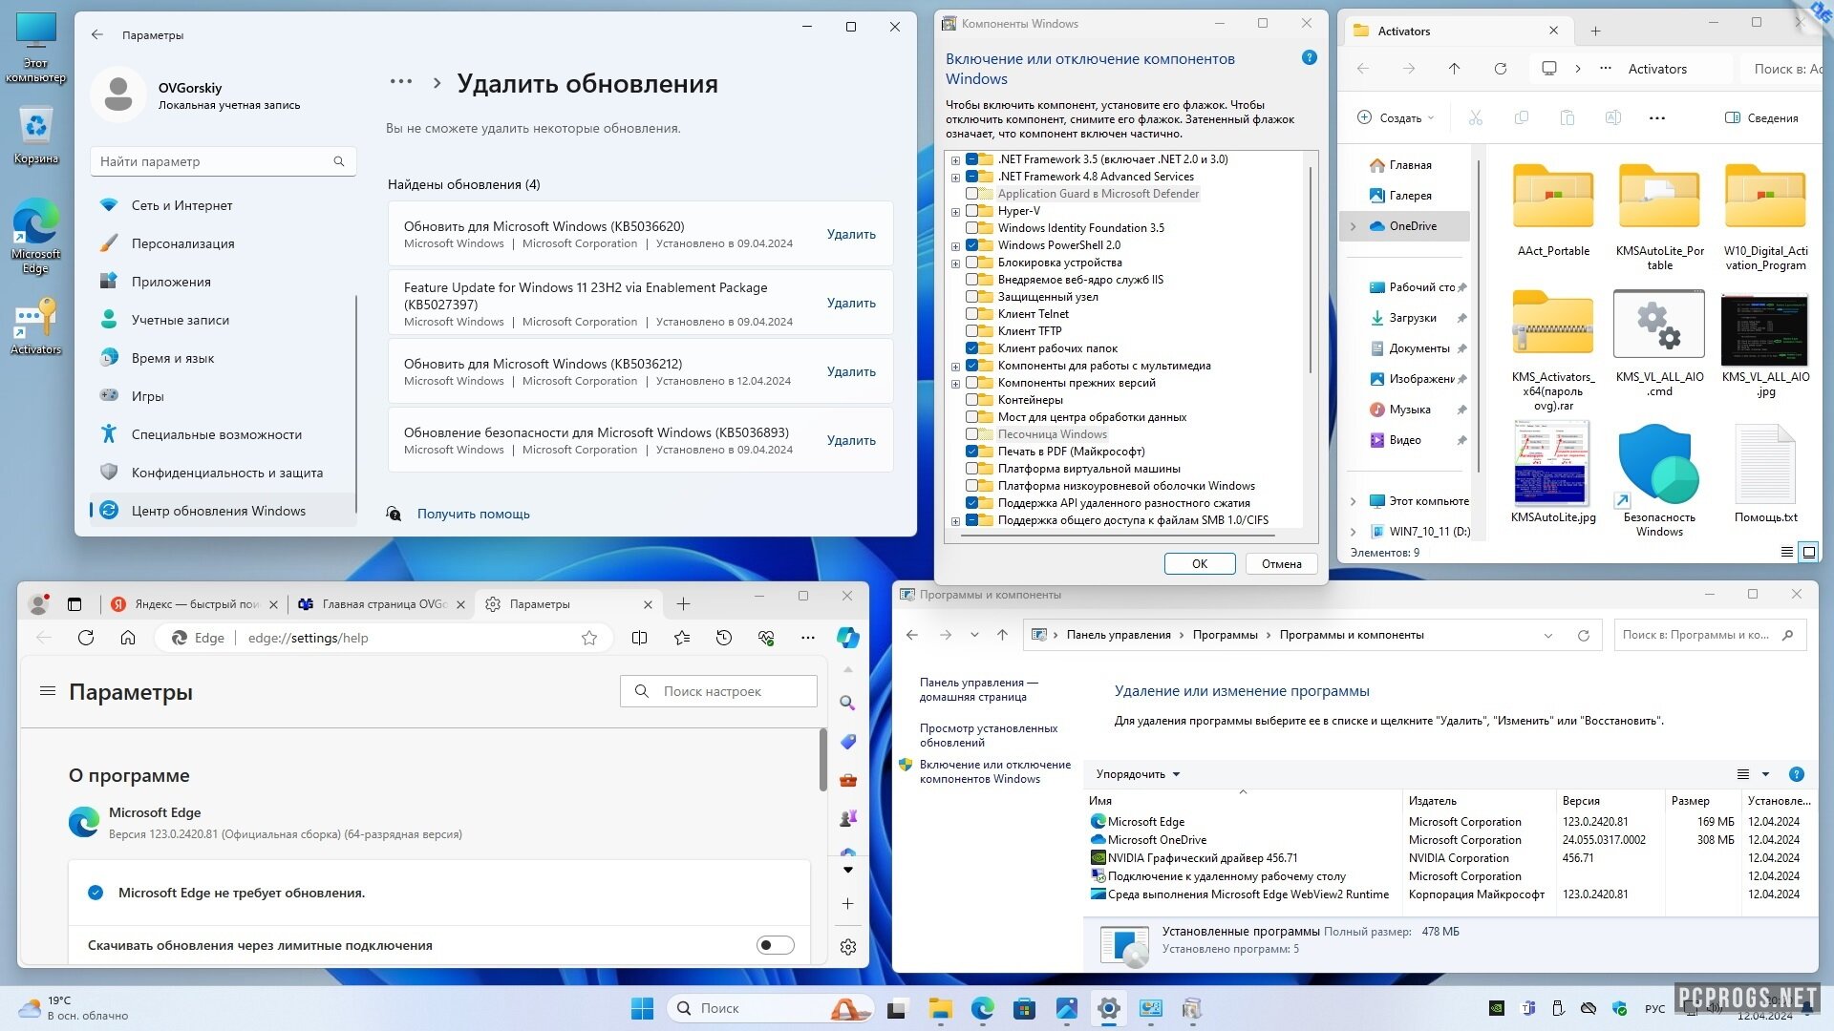Click search icon in Settings search box
This screenshot has width=1834, height=1031.
pyautogui.click(x=339, y=161)
